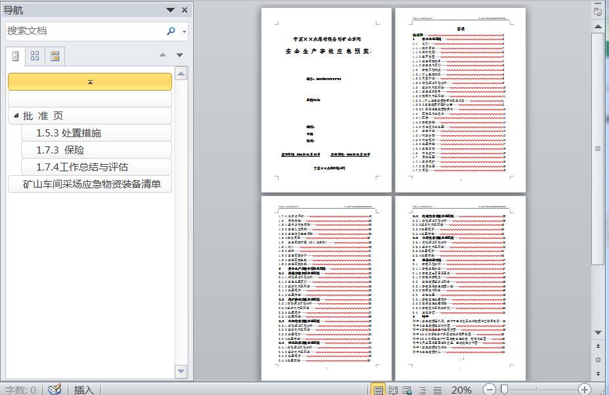The width and height of the screenshot is (609, 395).
Task: Toggle Insert/Overtype mode labeled 插入
Action: [84, 390]
